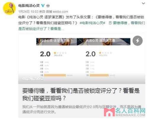Click the right 1星 orange rating bar
Image resolution: width=148 pixels, height=119 pixels.
click(x=99, y=75)
